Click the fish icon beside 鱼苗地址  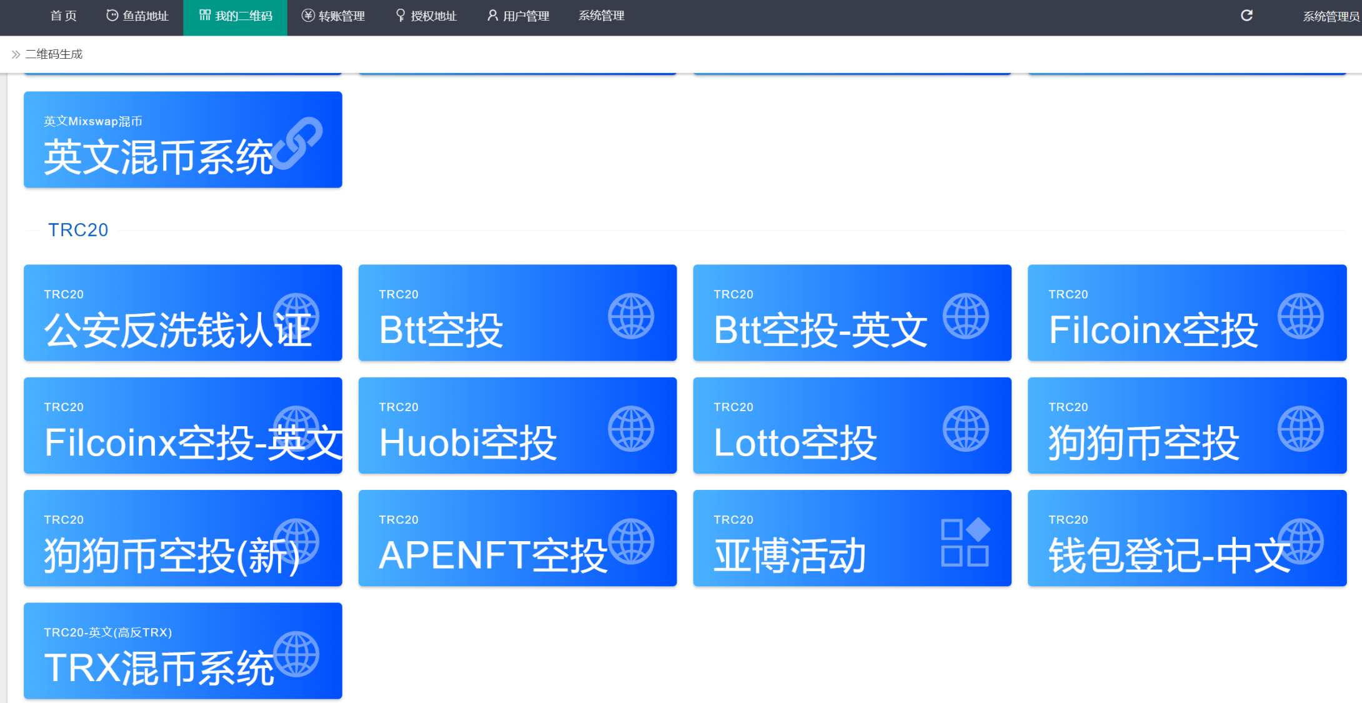[x=112, y=16]
